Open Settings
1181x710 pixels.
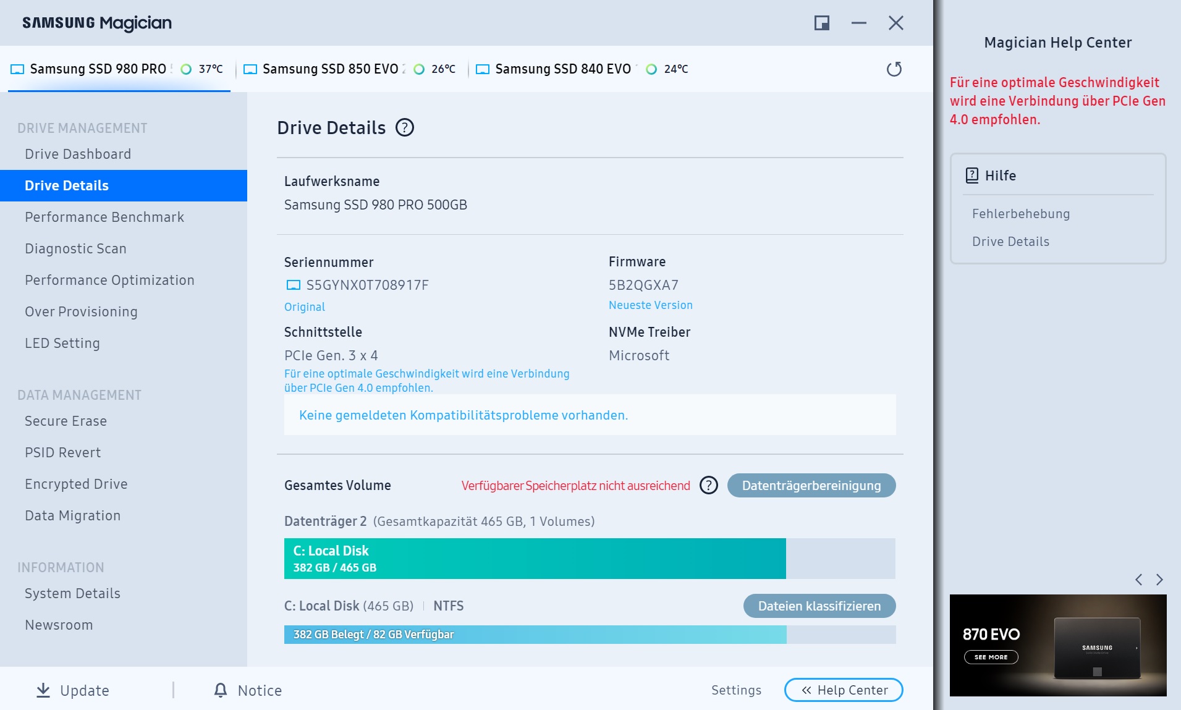pos(736,690)
